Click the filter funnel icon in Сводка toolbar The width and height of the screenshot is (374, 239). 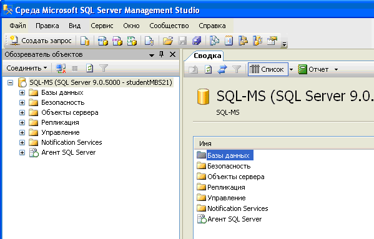coord(237,69)
